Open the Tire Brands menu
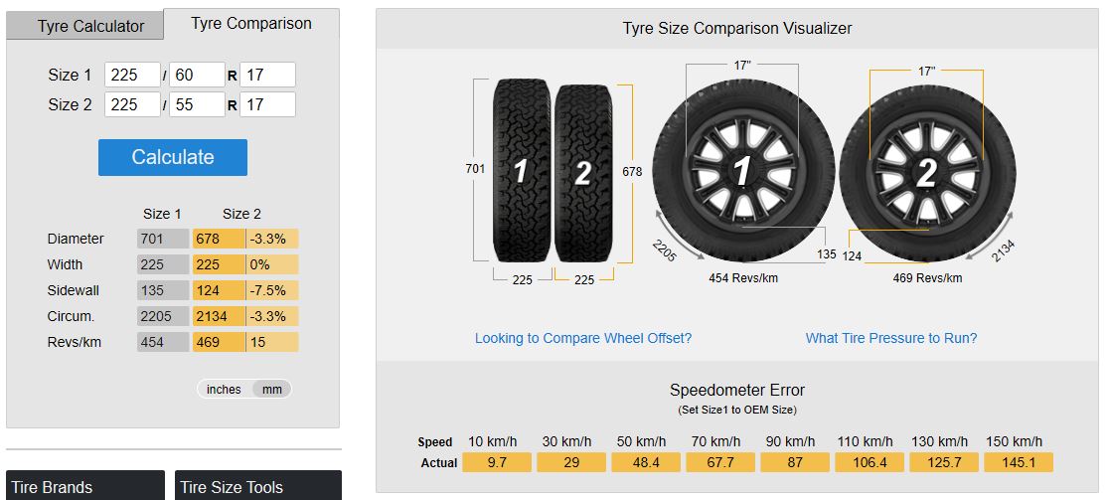This screenshot has width=1107, height=500. pyautogui.click(x=85, y=486)
